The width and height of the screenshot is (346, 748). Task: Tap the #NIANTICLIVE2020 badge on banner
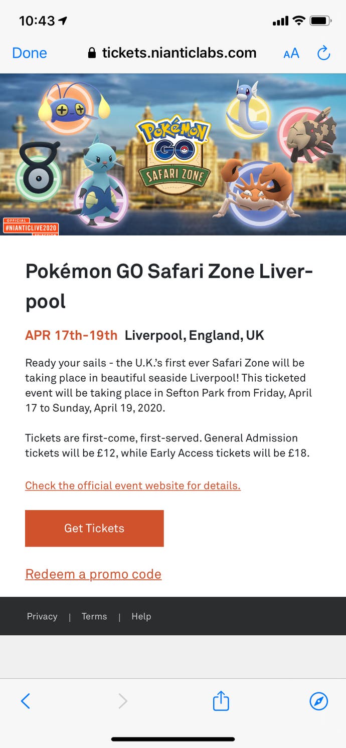(x=31, y=227)
